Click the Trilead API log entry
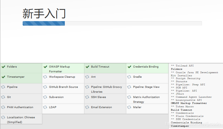 pos(182,66)
